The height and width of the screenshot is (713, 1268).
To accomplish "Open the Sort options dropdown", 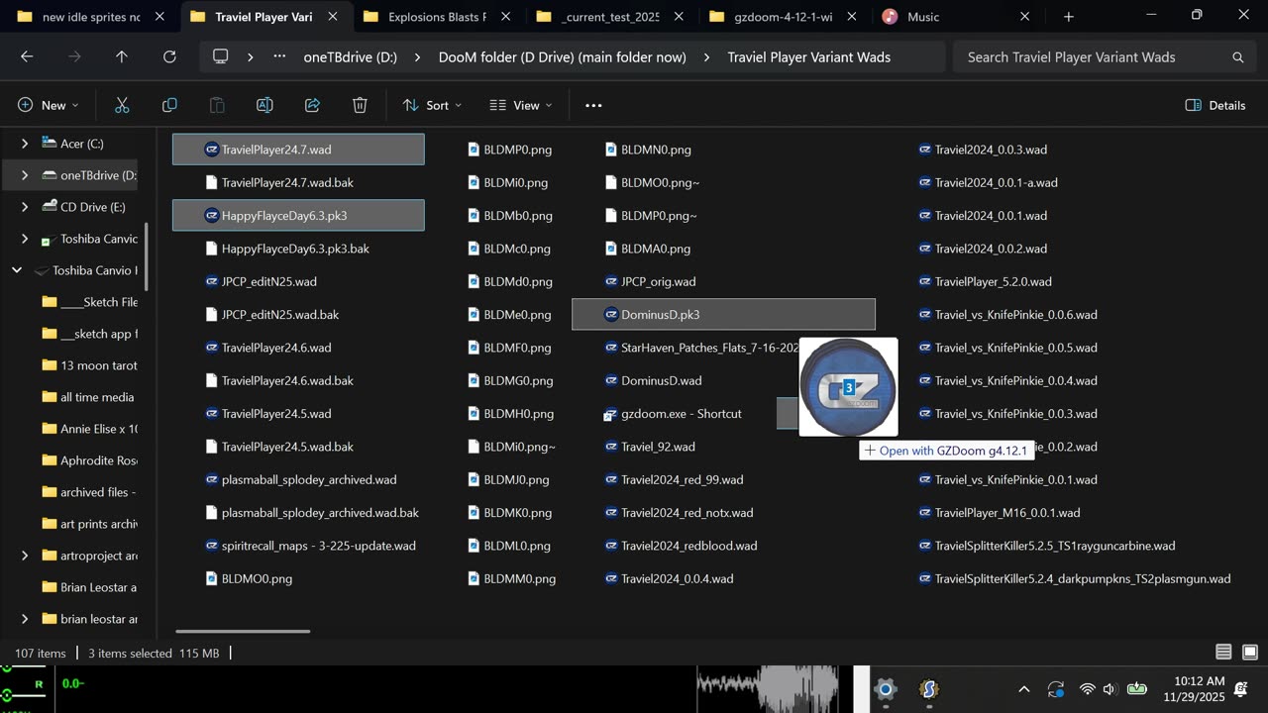I will tap(431, 105).
